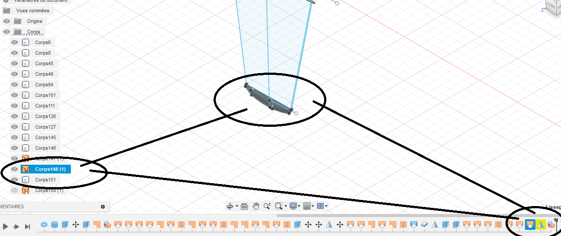
Task: Click the Vues nommées folder icon
Action: coord(7,11)
